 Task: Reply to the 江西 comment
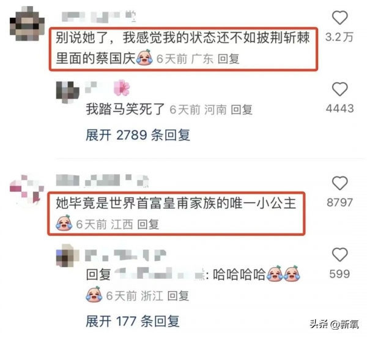point(148,224)
